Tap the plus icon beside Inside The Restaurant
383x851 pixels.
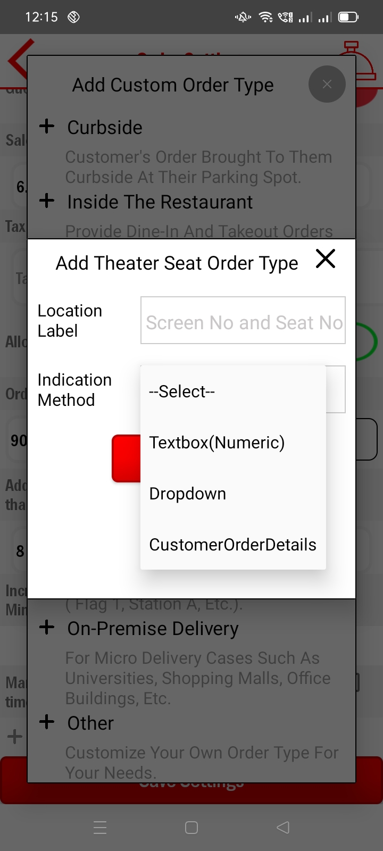(x=47, y=201)
